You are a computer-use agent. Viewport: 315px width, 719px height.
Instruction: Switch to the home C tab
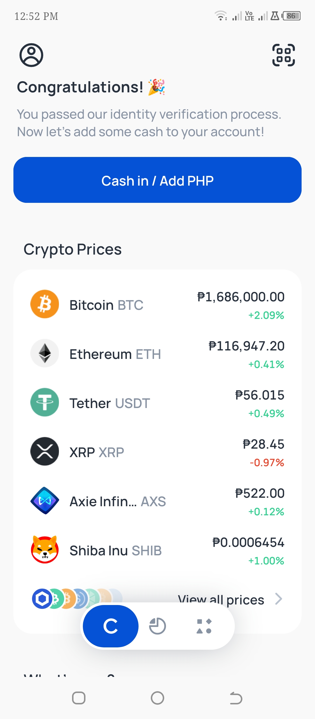pyautogui.click(x=111, y=626)
